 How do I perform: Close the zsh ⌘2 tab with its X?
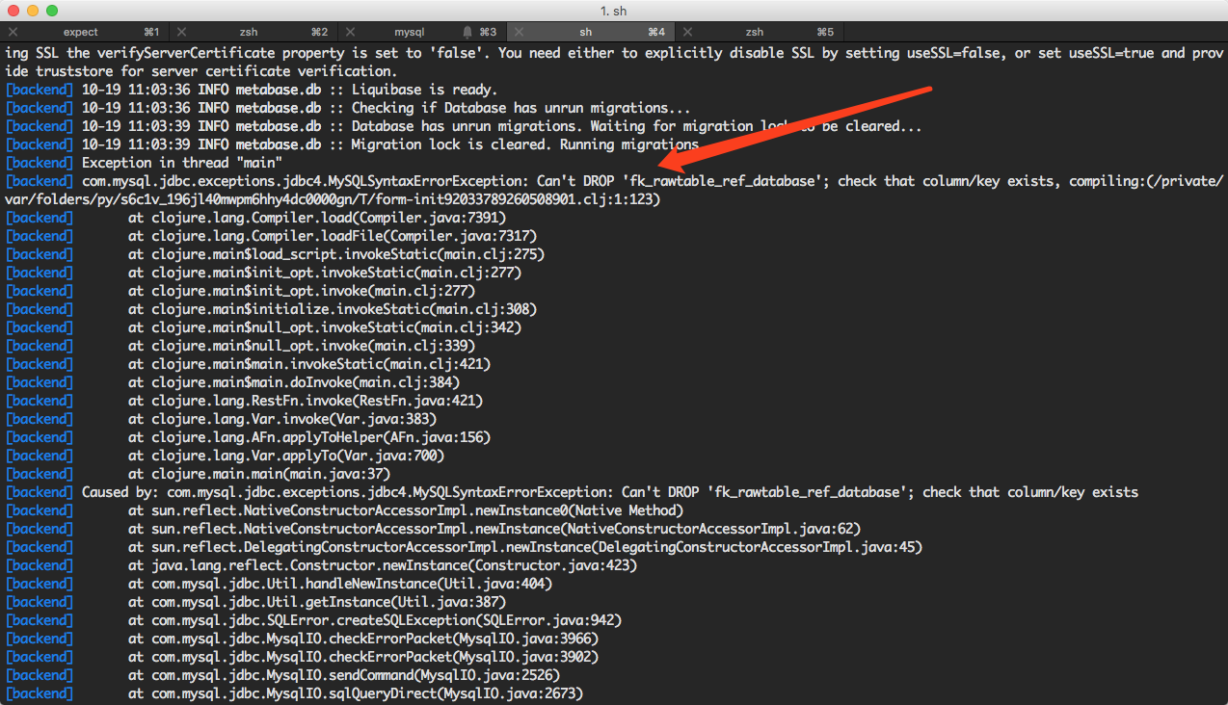181,32
